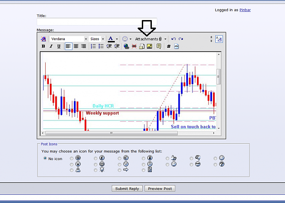Screen dimensions: 285x203
Task: Click the editor's scroll down arrow
Action: click(x=219, y=128)
